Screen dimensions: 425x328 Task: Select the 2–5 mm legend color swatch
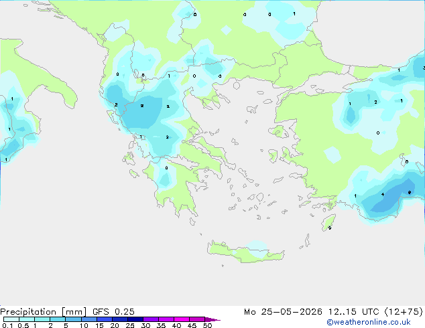pyautogui.click(x=58, y=319)
